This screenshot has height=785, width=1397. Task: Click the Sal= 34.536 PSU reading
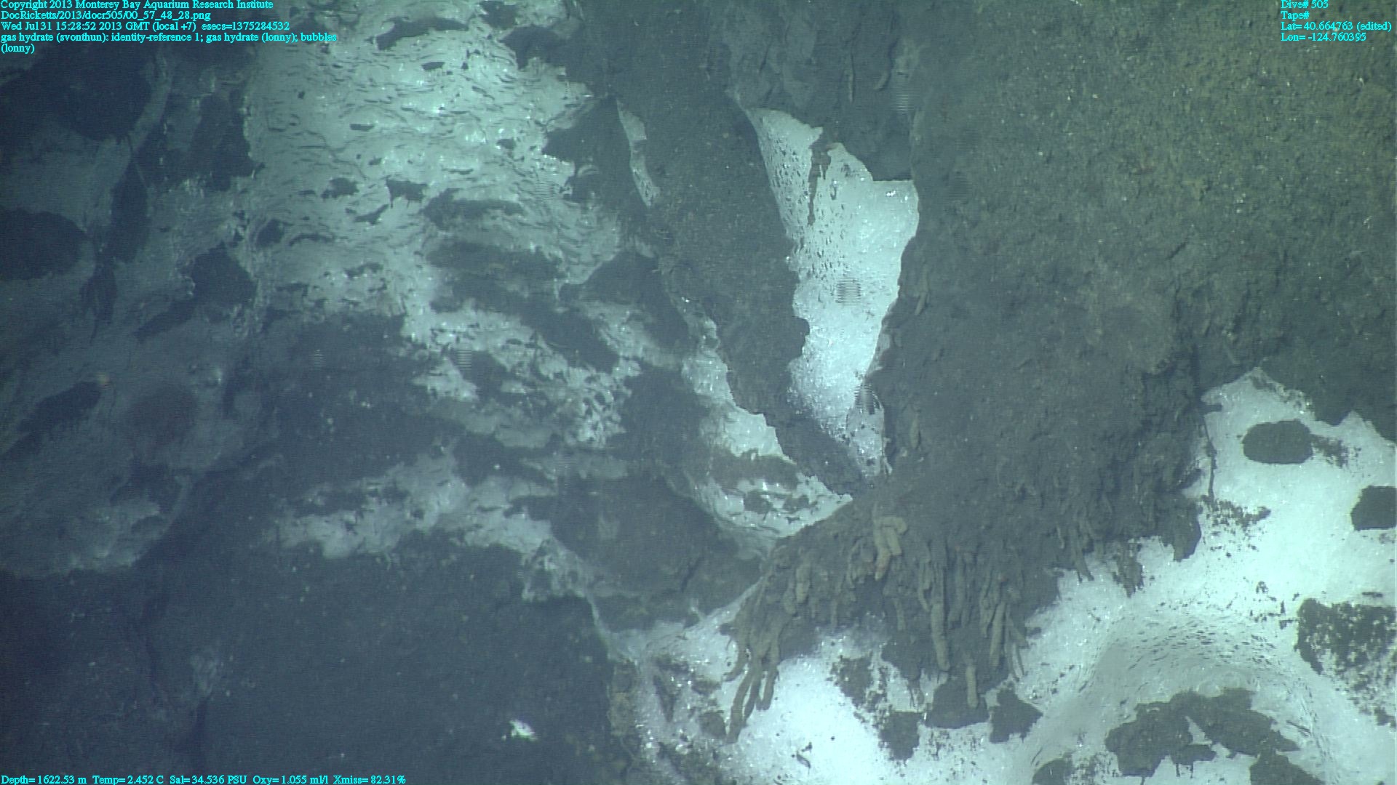click(208, 779)
